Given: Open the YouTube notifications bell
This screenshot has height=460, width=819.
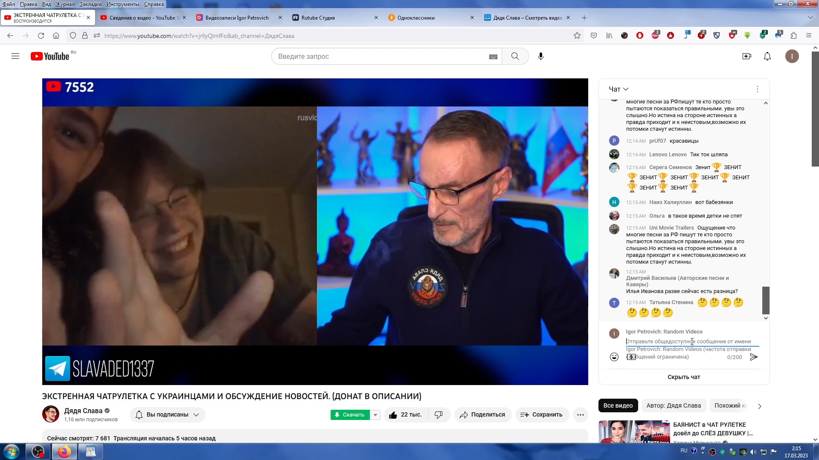Looking at the screenshot, I should coord(767,56).
